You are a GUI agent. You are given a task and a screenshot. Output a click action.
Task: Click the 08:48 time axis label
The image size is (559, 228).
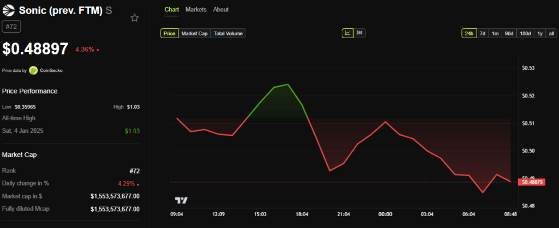(510, 214)
